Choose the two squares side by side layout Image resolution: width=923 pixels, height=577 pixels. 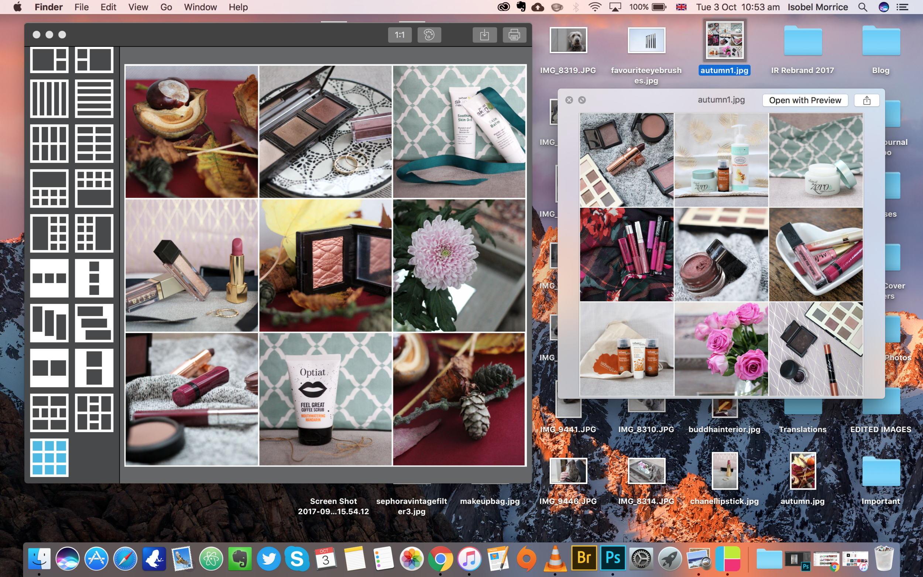49,368
